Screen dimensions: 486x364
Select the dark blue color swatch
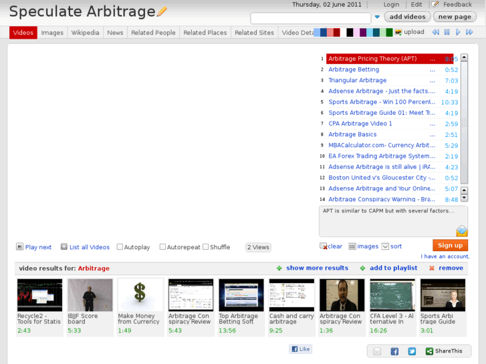(x=324, y=32)
